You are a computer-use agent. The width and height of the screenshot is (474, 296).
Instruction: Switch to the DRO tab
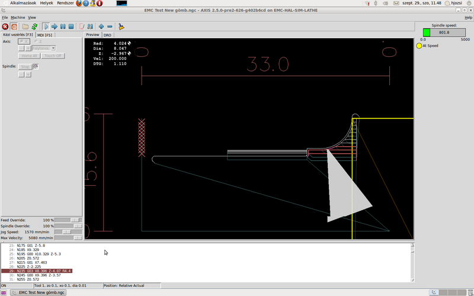[107, 35]
